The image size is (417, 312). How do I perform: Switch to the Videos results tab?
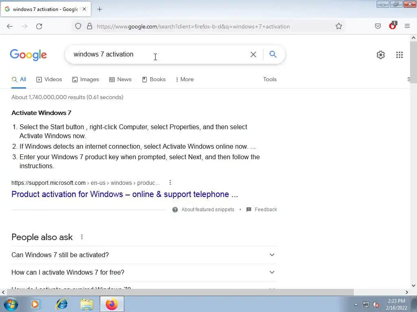[49, 79]
